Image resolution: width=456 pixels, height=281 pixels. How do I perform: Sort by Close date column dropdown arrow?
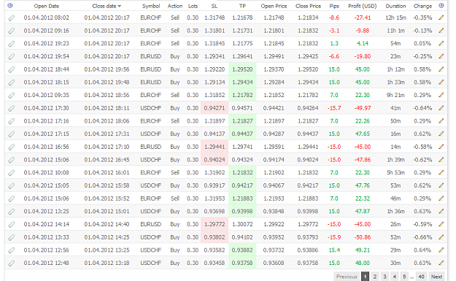120,6
